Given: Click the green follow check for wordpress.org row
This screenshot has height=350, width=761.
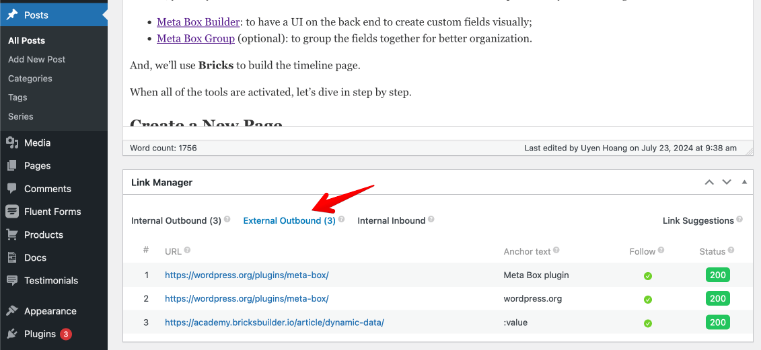Looking at the screenshot, I should click(647, 300).
